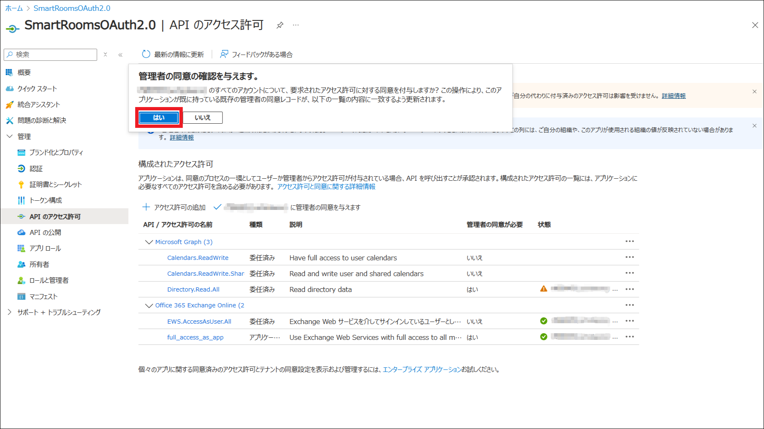Click the plus icon アクセス許可の追加

pos(146,207)
